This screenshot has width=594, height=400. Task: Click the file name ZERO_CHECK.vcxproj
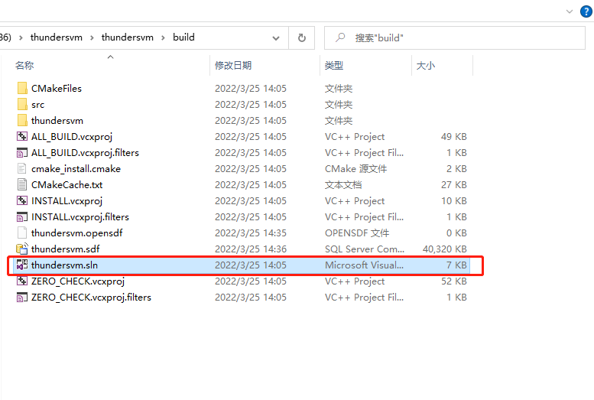78,281
